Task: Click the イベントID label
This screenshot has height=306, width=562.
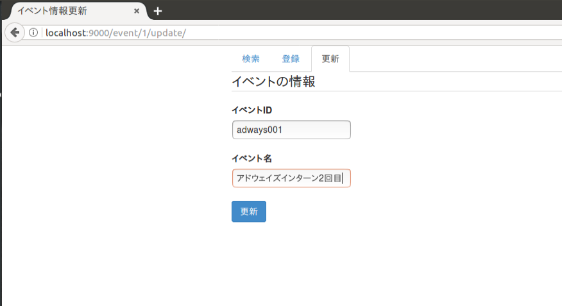Action: tap(252, 110)
